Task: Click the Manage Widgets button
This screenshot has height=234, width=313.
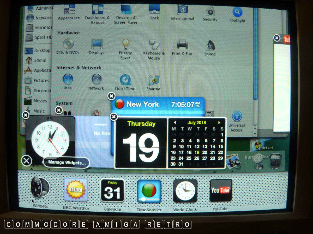Action: coord(67,163)
